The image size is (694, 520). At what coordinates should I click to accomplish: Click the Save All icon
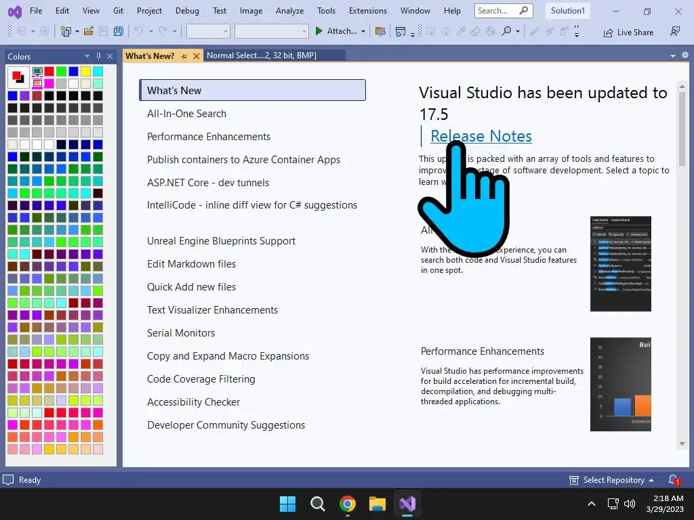[118, 31]
